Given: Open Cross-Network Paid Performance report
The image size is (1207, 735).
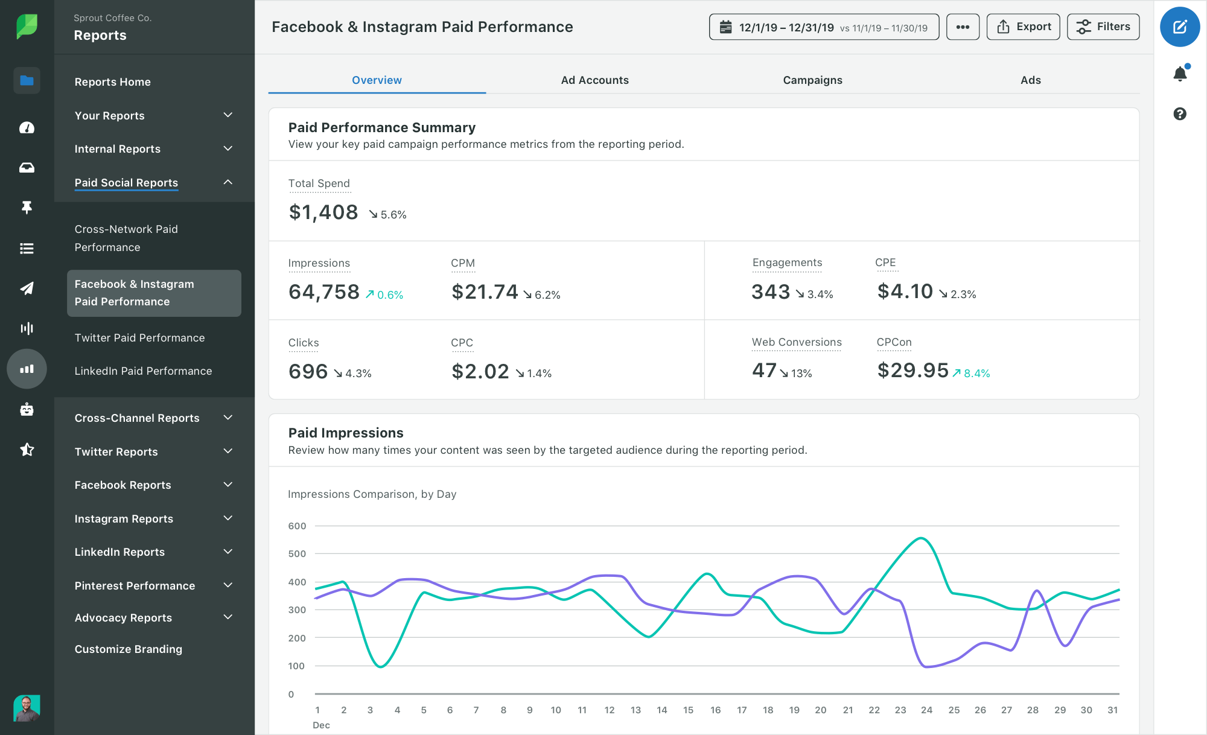Looking at the screenshot, I should click(x=126, y=238).
